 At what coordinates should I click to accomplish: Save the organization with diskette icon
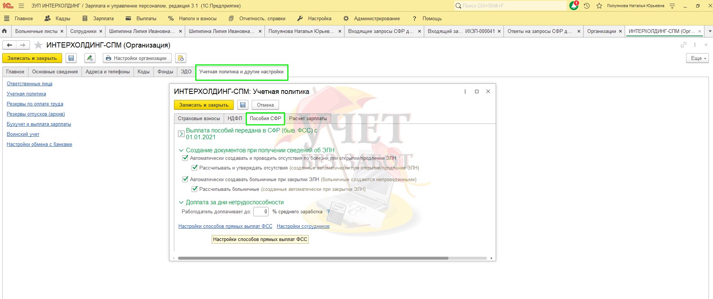(x=71, y=58)
